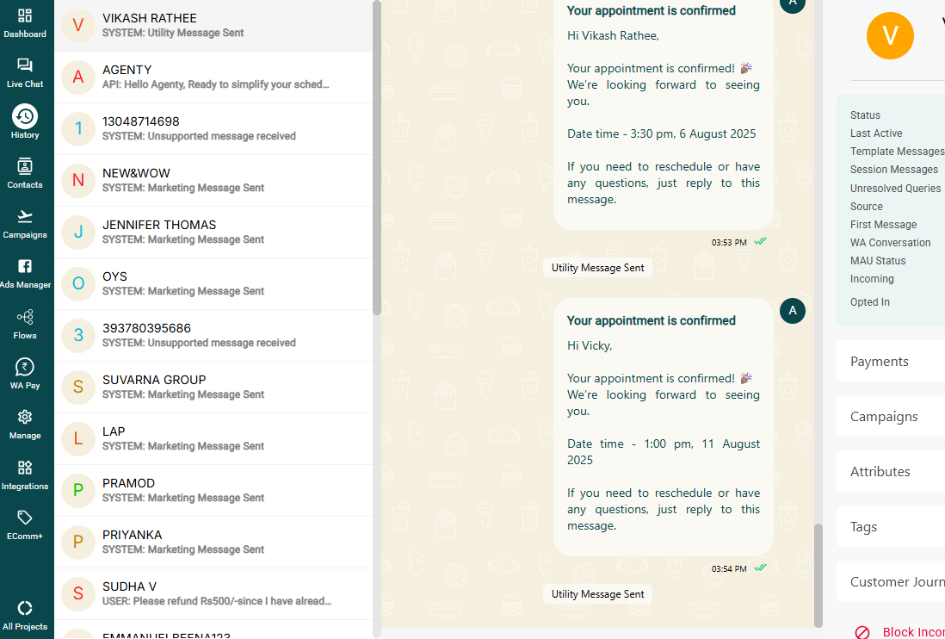Open the Dashboard icon in sidebar
This screenshot has width=945, height=639.
(25, 16)
